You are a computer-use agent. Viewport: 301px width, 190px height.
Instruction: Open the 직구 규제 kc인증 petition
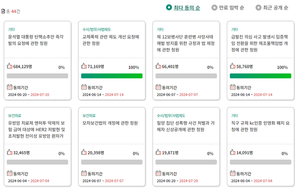point(260,126)
